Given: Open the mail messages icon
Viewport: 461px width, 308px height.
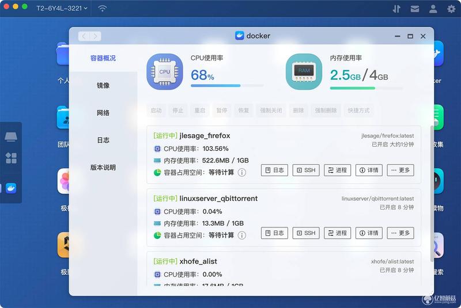Looking at the screenshot, I should coord(414,9).
